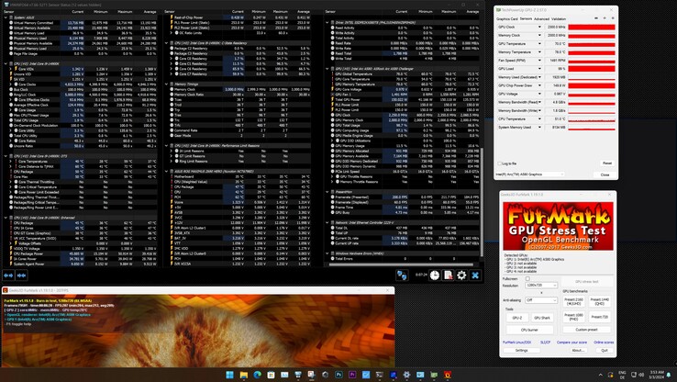Click HWiNFO horizontal scrollbar at bottom
The height and width of the screenshot is (382, 677).
401,264
